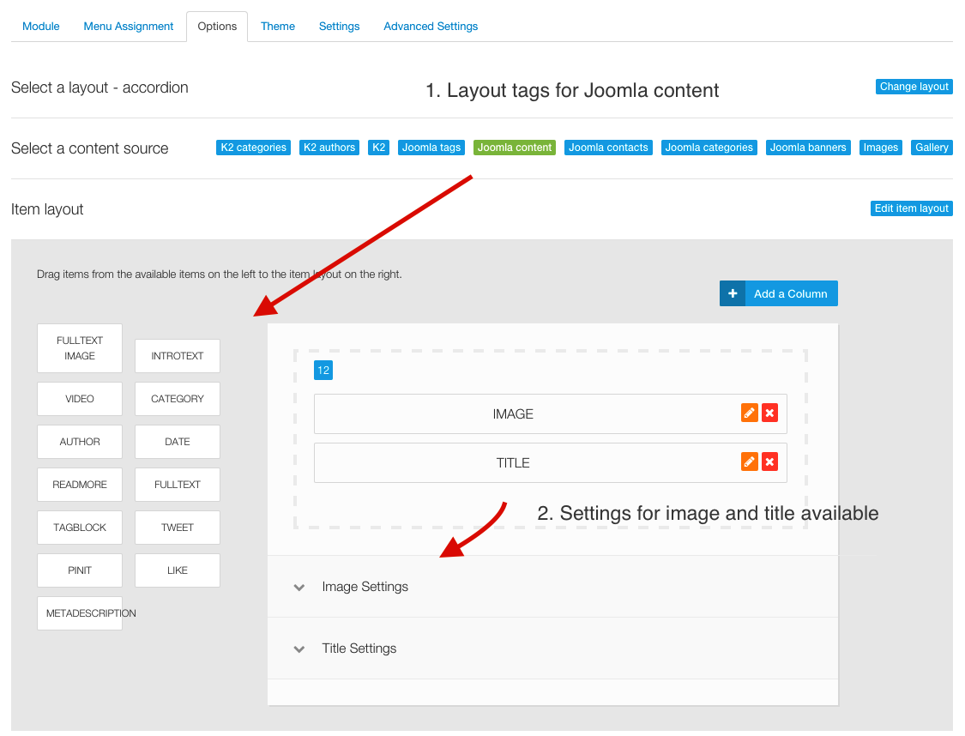Click the TITLE layout item
The height and width of the screenshot is (736, 965).
[550, 462]
